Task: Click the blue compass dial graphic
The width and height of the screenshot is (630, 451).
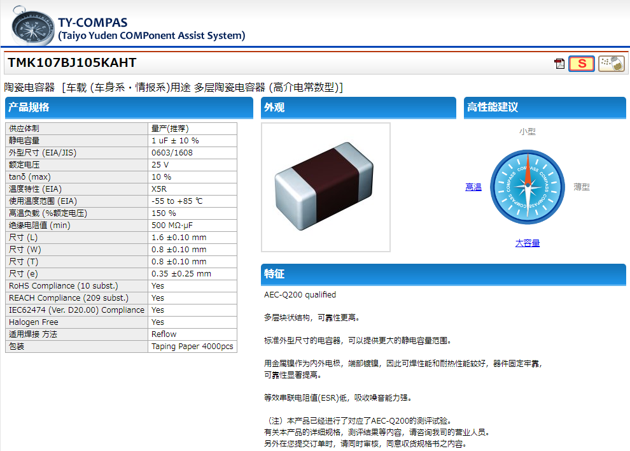Action: click(x=527, y=187)
